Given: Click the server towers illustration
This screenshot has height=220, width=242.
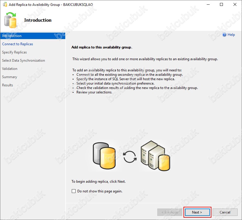Looking at the screenshot, I should 156,156.
